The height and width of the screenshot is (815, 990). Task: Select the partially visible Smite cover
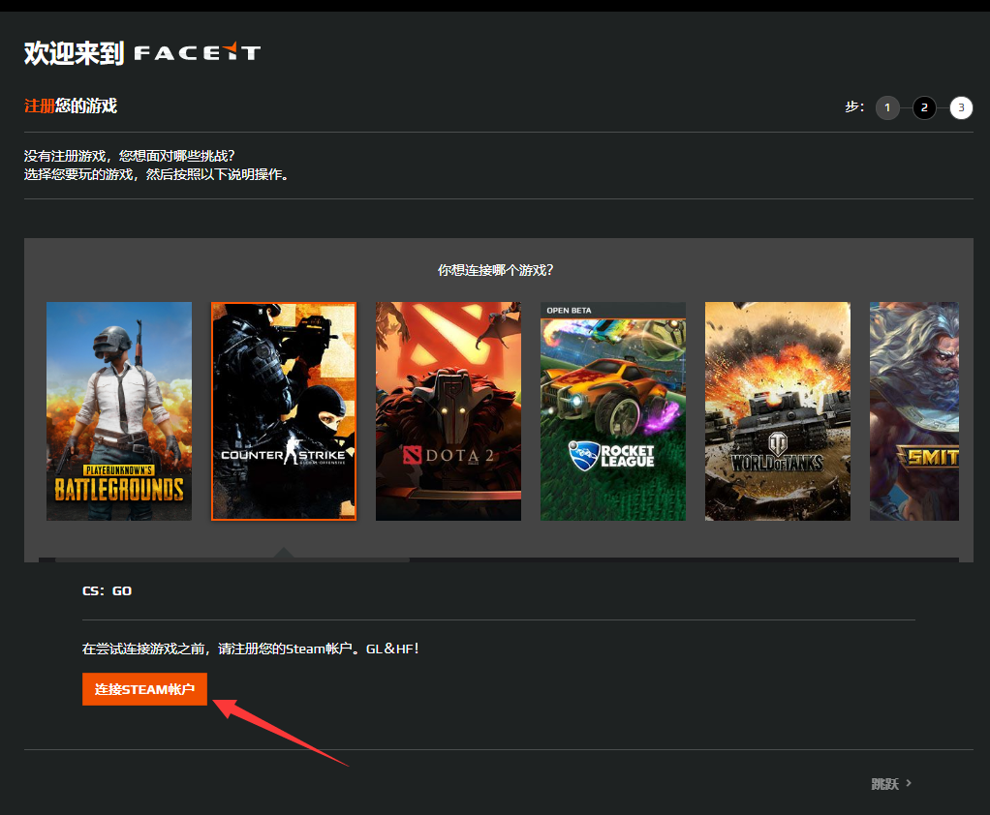tap(913, 411)
